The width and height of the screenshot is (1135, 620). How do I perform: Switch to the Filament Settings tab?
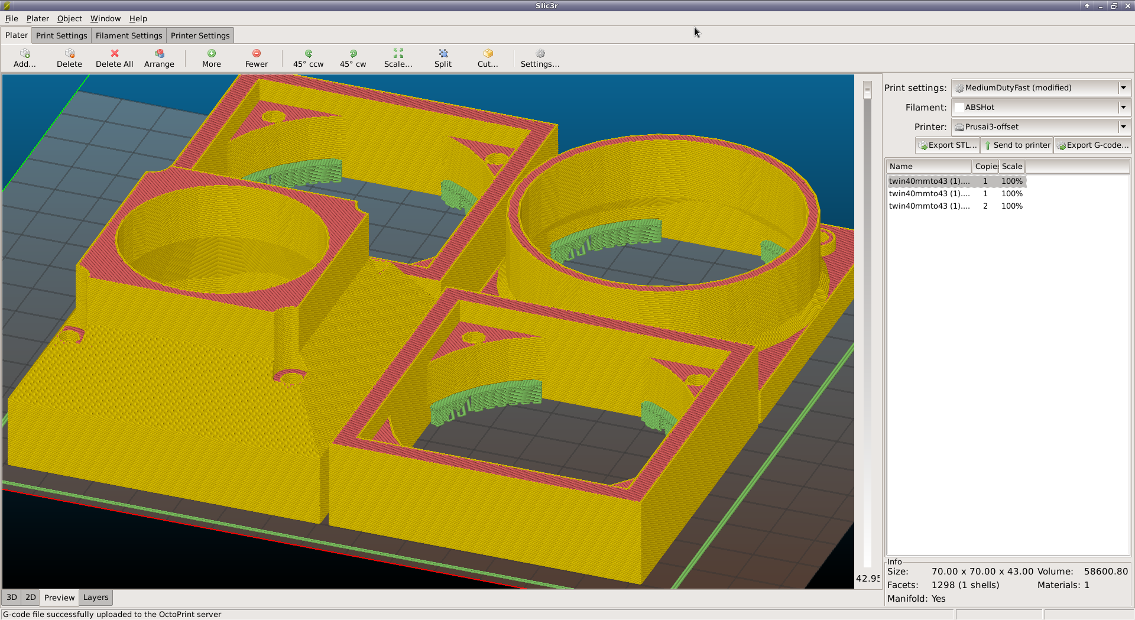click(x=129, y=35)
